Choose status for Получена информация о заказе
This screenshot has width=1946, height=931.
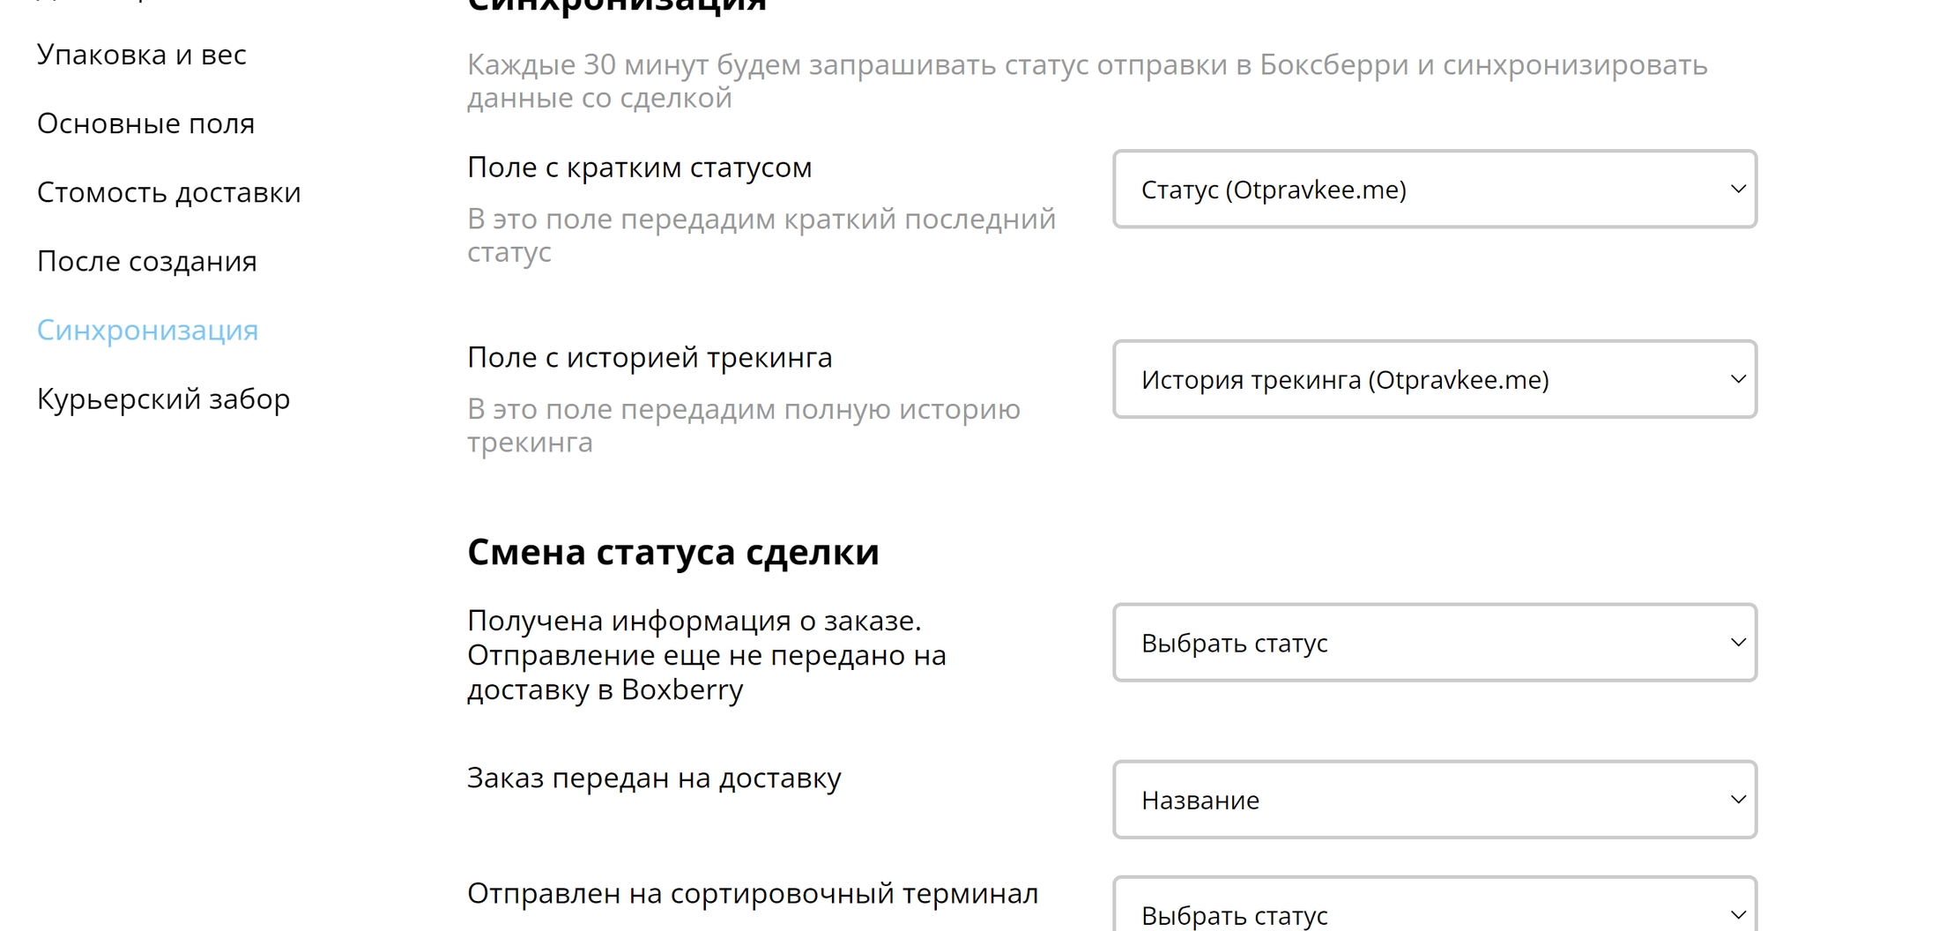point(1435,643)
